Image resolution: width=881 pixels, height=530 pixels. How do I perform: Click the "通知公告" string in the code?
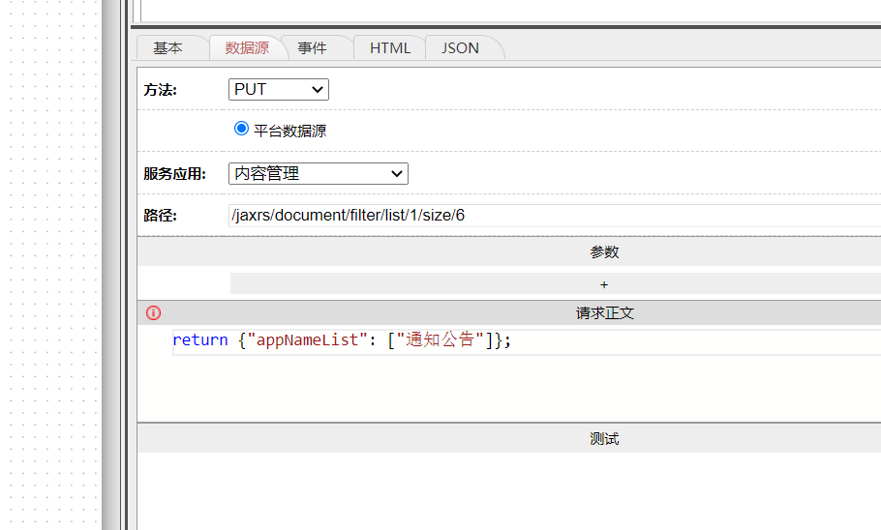pyautogui.click(x=440, y=339)
